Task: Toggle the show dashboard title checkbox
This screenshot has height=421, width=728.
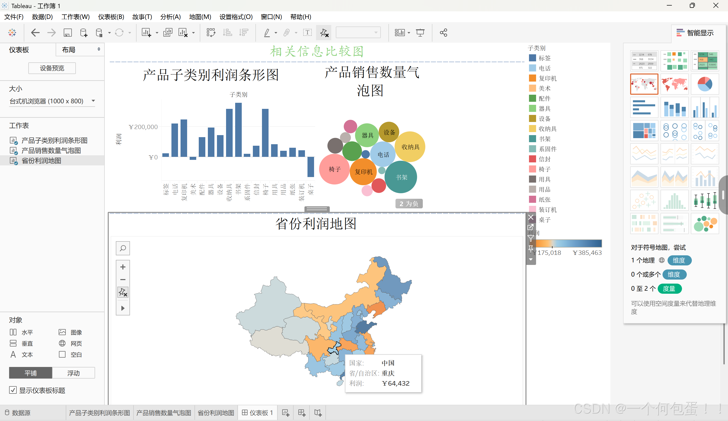Action: (x=13, y=390)
